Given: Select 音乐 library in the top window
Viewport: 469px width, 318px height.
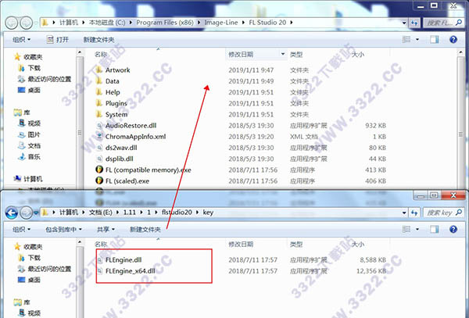Looking at the screenshot, I should point(30,156).
